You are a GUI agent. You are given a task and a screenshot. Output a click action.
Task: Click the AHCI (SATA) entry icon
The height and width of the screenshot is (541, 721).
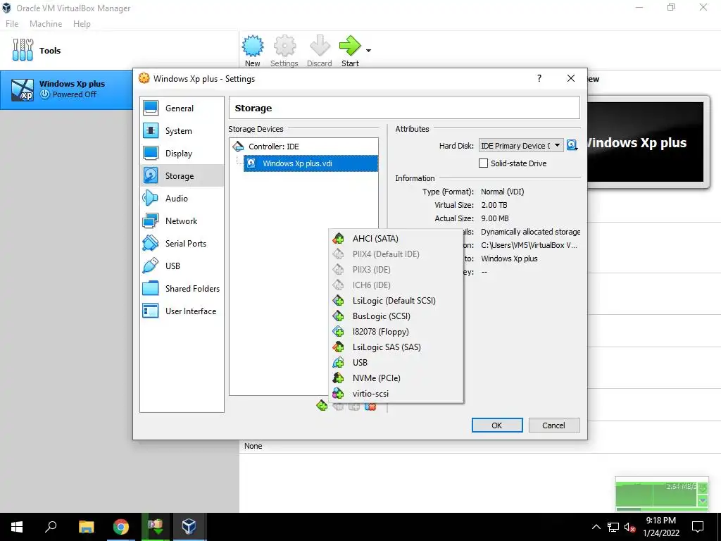pyautogui.click(x=339, y=238)
